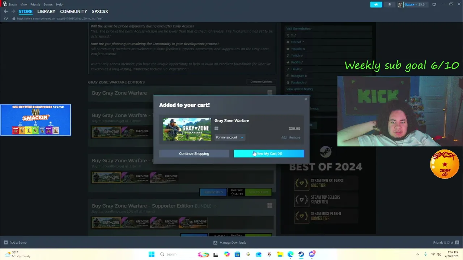Click the chat app icon with notification badge
463x260 pixels.
point(312,254)
